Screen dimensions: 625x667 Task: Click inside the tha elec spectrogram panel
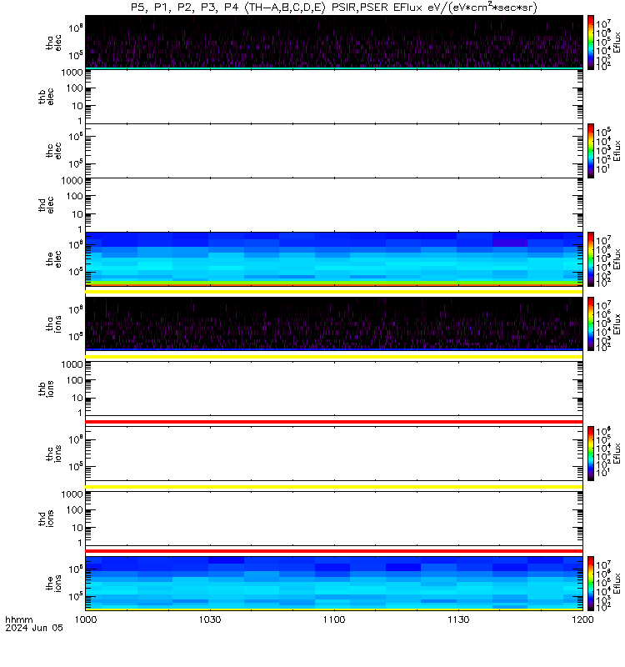pyautogui.click(x=334, y=43)
